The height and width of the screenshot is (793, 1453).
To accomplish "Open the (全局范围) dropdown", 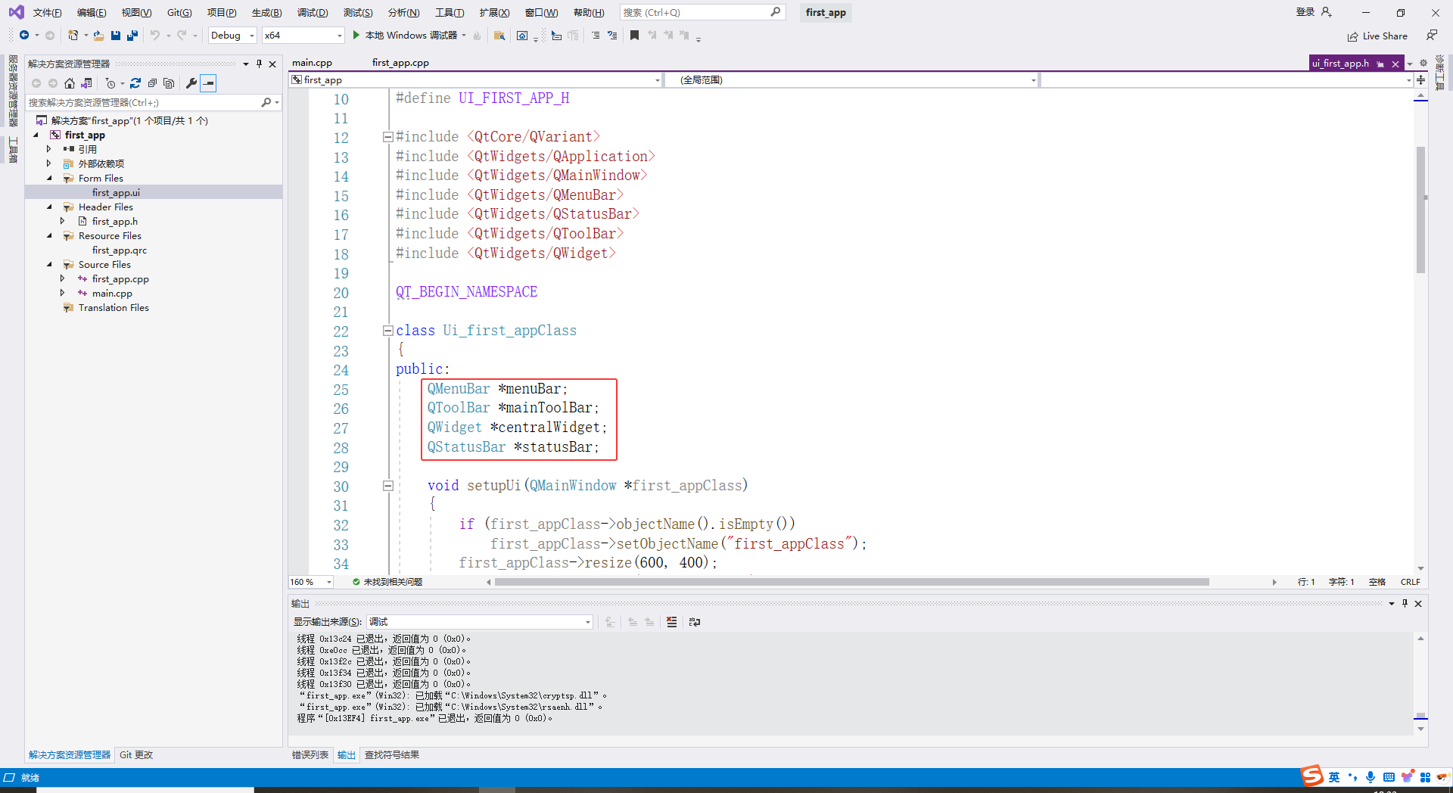I will (851, 79).
